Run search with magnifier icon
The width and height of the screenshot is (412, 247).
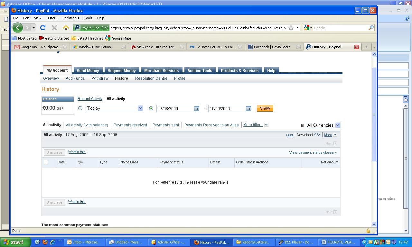point(371,28)
